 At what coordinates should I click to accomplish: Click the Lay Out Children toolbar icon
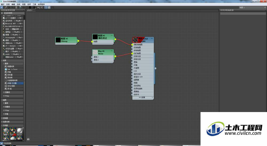[42, 7]
